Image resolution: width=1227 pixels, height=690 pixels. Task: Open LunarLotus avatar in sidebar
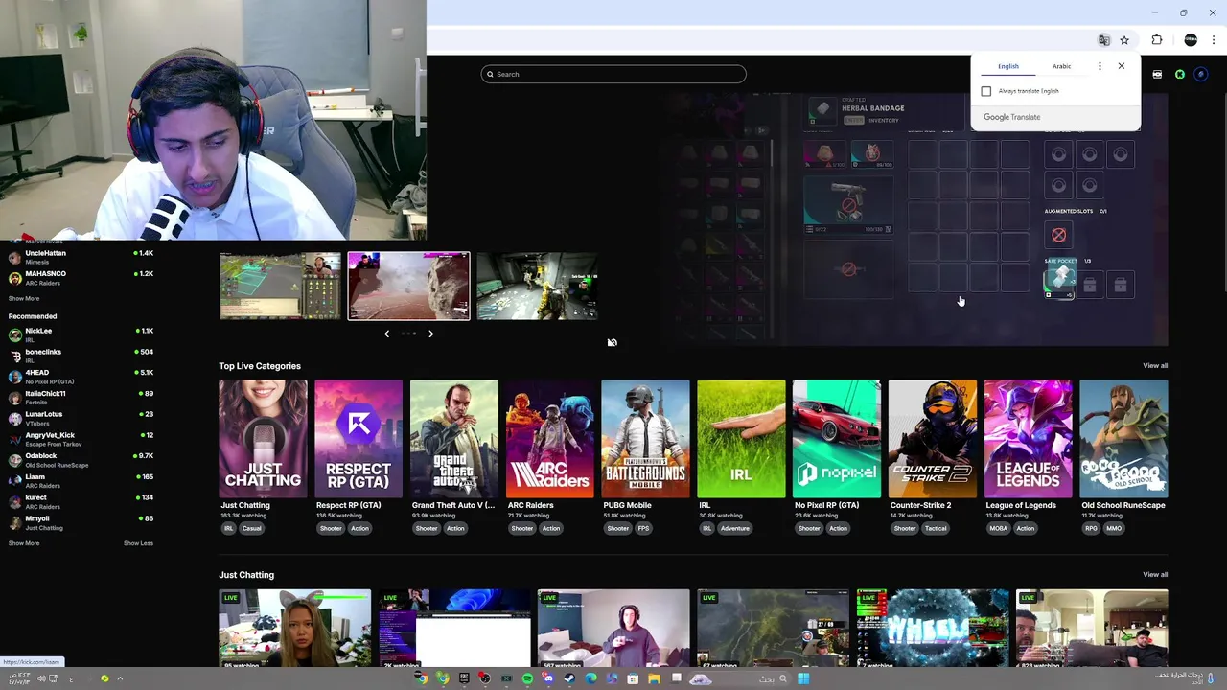14,418
